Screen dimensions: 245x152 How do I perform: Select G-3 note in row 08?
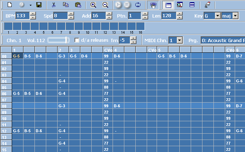point(63,106)
